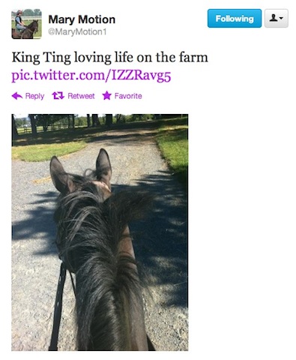Select the Retweet text link
This screenshot has width=296, height=360.
[x=81, y=96]
